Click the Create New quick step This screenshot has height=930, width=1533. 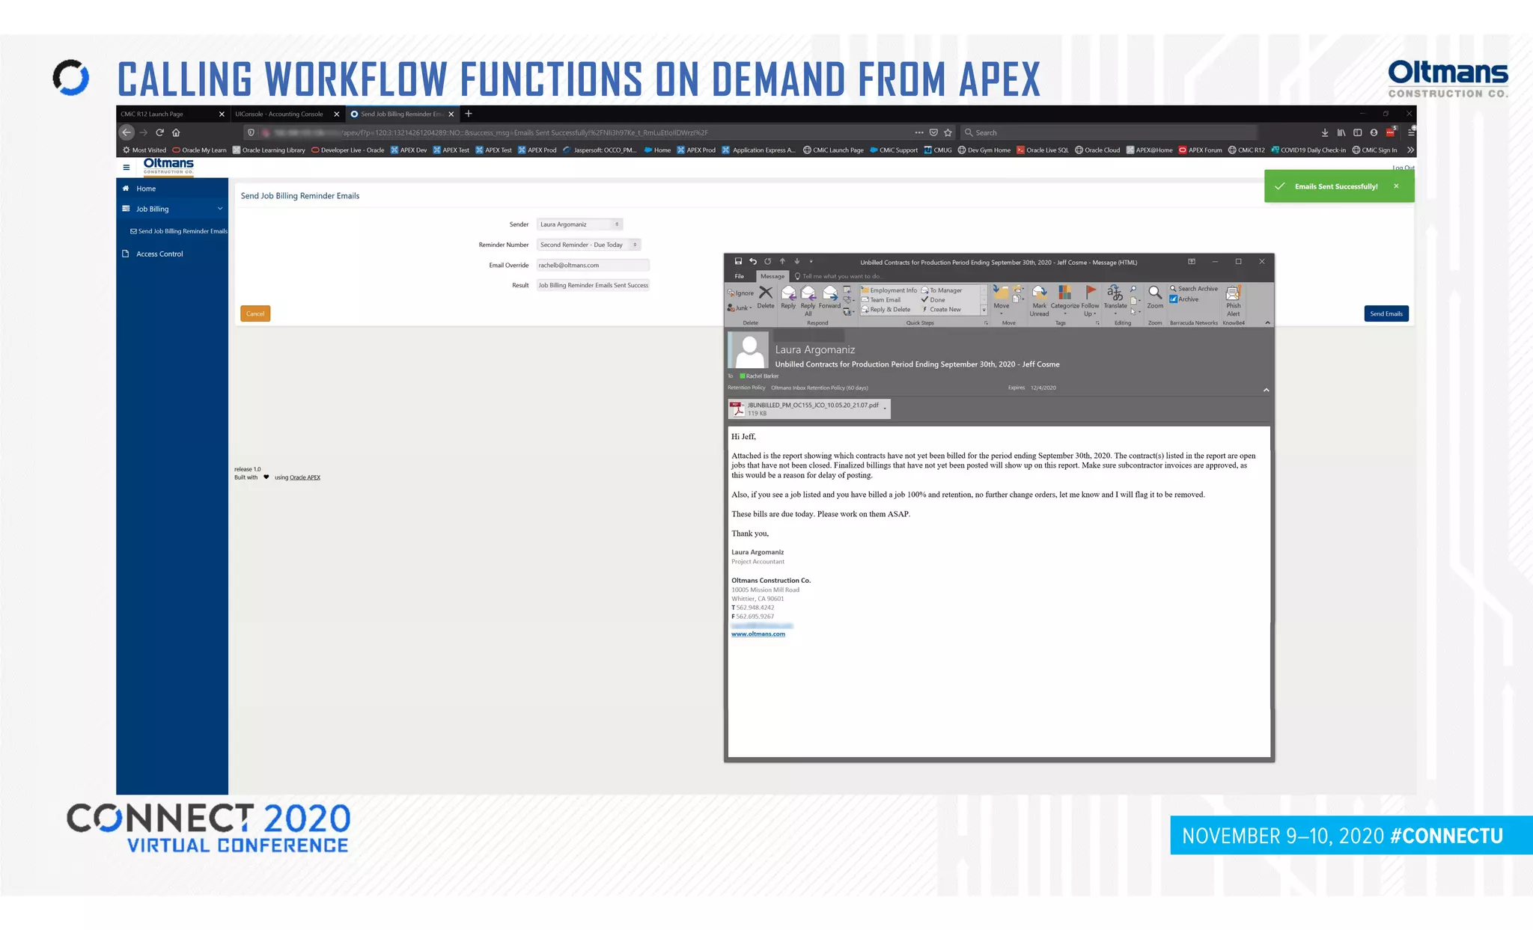point(942,310)
